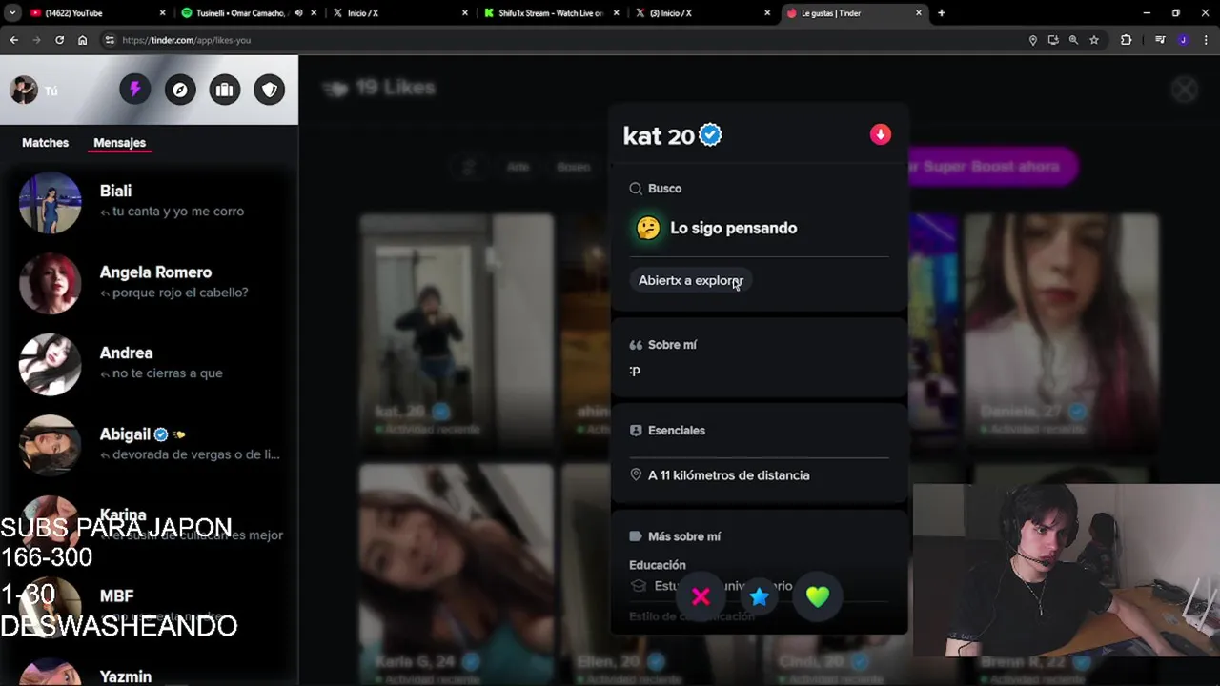Click the Educación label
1220x686 pixels.
tap(657, 565)
